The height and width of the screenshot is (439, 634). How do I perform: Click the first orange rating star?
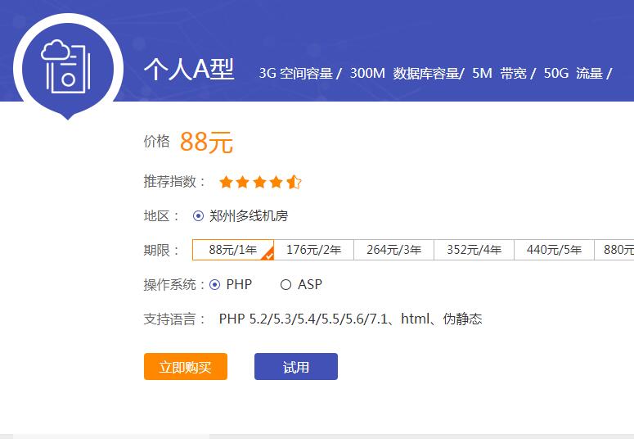click(227, 182)
